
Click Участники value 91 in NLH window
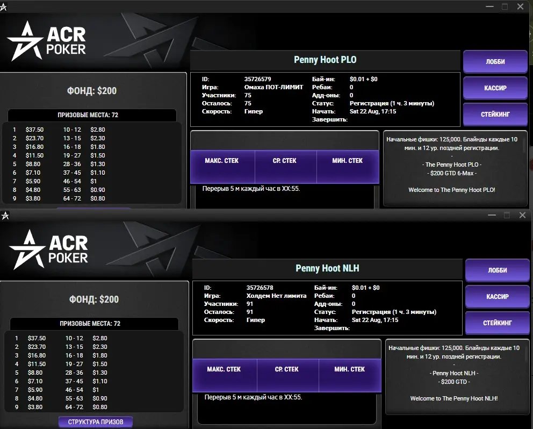click(249, 304)
